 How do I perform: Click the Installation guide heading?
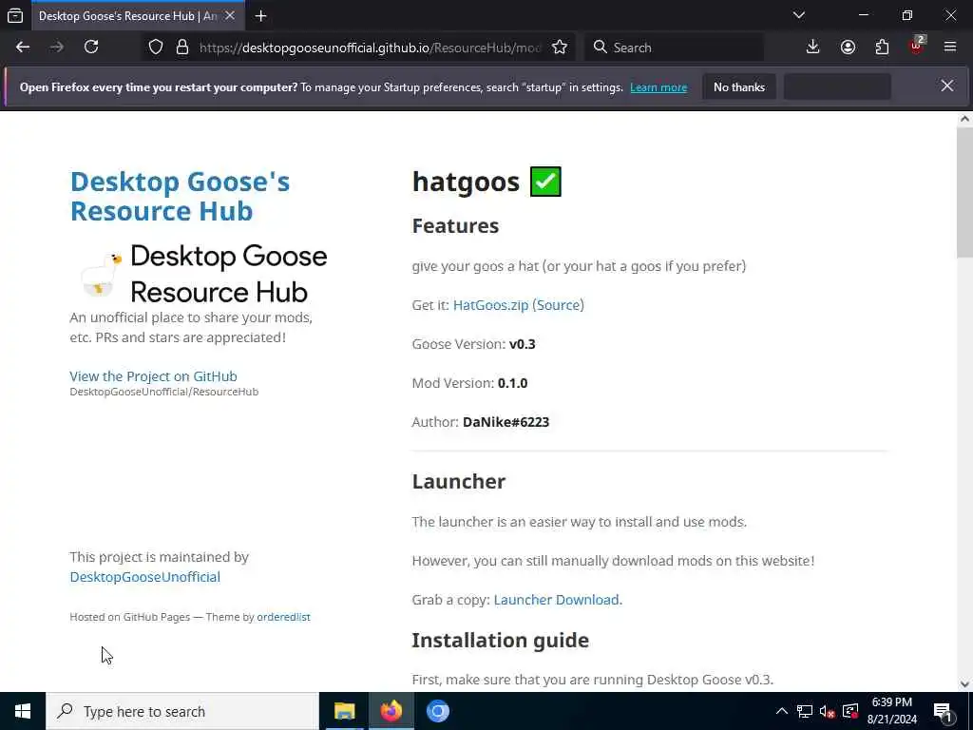click(x=500, y=640)
